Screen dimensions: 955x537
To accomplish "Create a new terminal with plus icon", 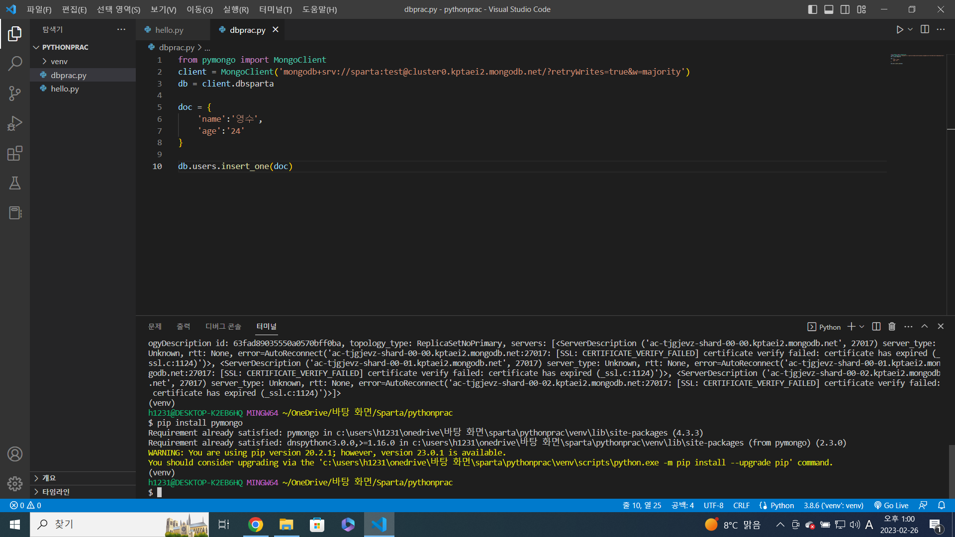I will coord(851,327).
